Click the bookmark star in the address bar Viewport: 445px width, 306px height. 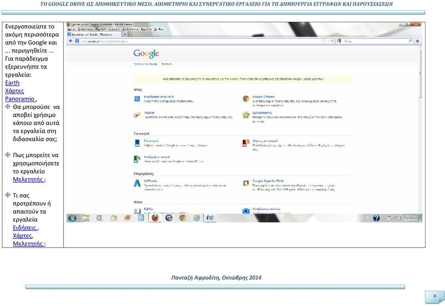[324, 41]
